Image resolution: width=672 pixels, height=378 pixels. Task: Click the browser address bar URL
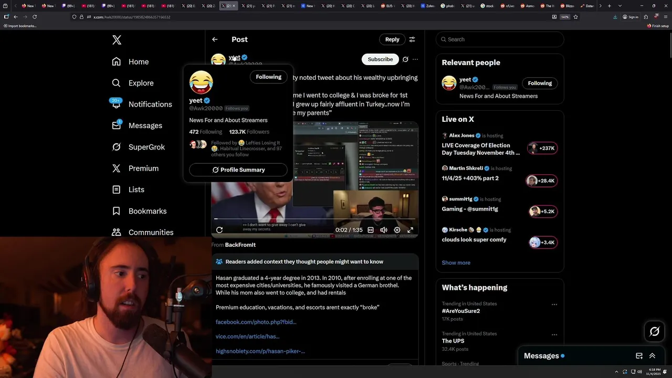(x=132, y=17)
